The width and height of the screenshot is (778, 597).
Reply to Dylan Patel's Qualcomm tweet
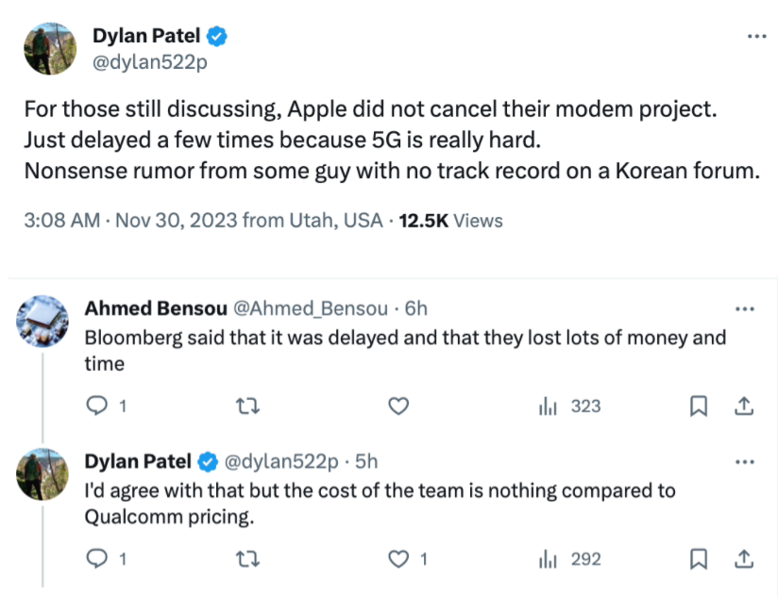(97, 558)
